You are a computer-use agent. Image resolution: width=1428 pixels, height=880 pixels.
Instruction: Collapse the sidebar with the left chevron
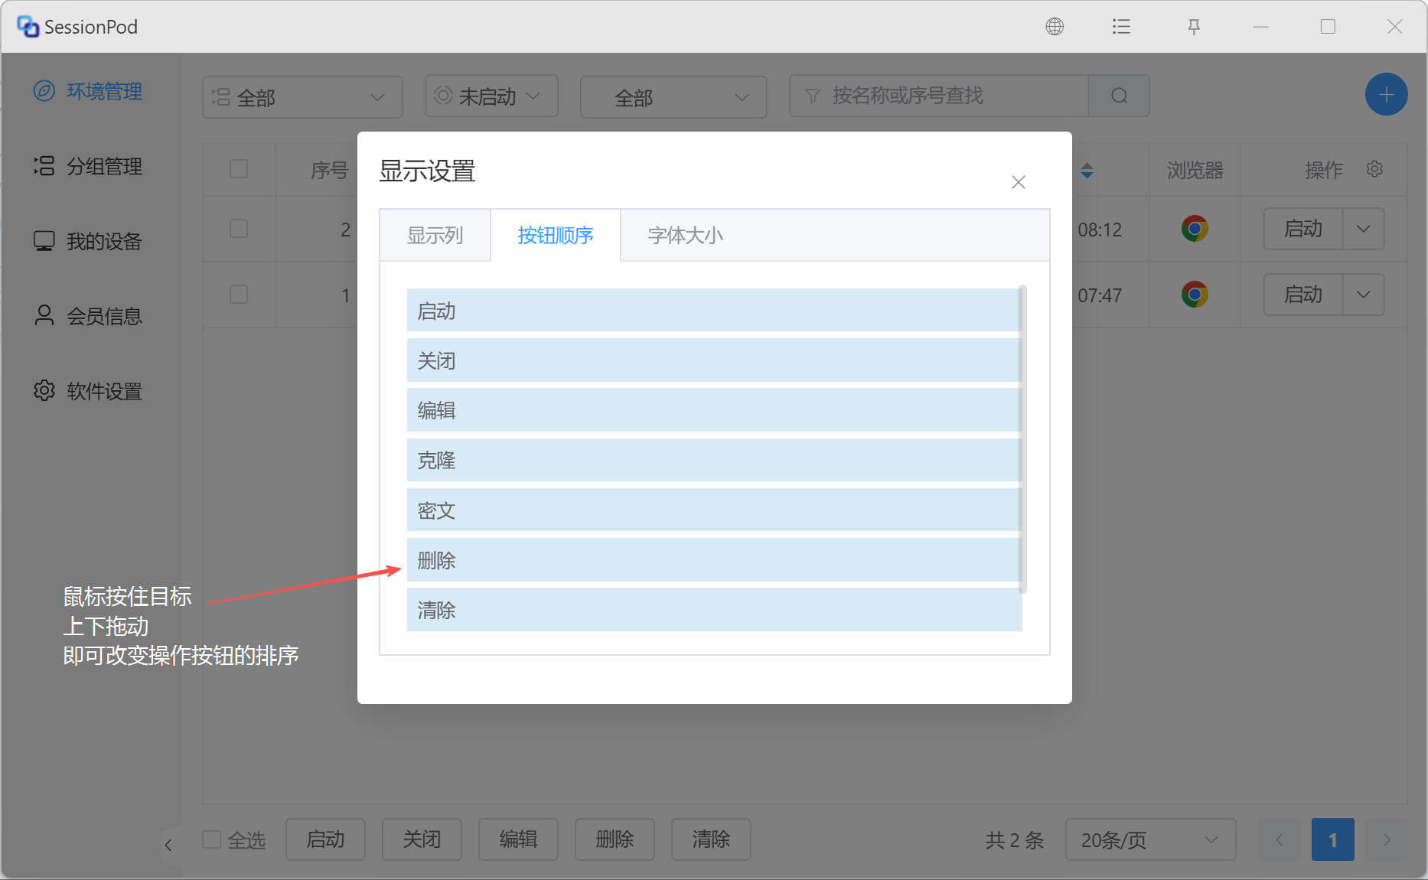pos(168,845)
